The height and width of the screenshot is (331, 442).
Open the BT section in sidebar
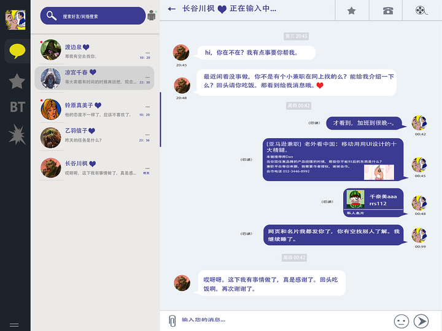point(17,107)
